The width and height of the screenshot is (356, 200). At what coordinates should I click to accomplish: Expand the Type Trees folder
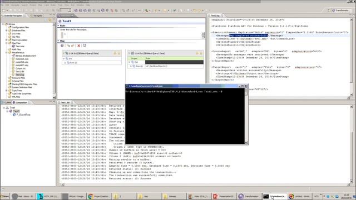[6, 91]
